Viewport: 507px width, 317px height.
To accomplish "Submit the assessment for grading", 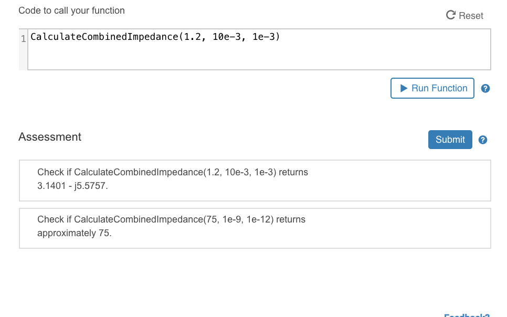I will (x=450, y=140).
